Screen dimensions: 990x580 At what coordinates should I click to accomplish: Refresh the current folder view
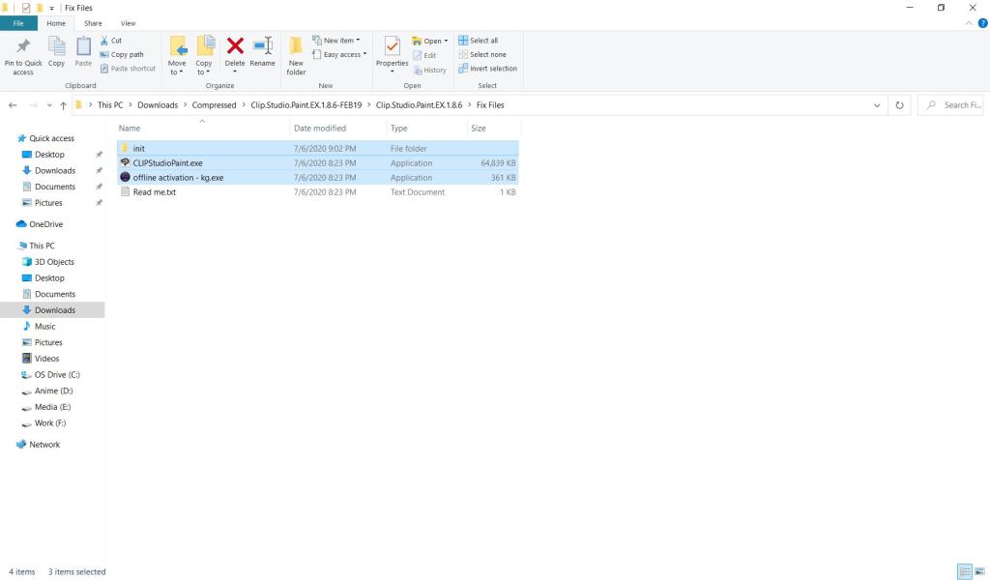click(x=900, y=105)
